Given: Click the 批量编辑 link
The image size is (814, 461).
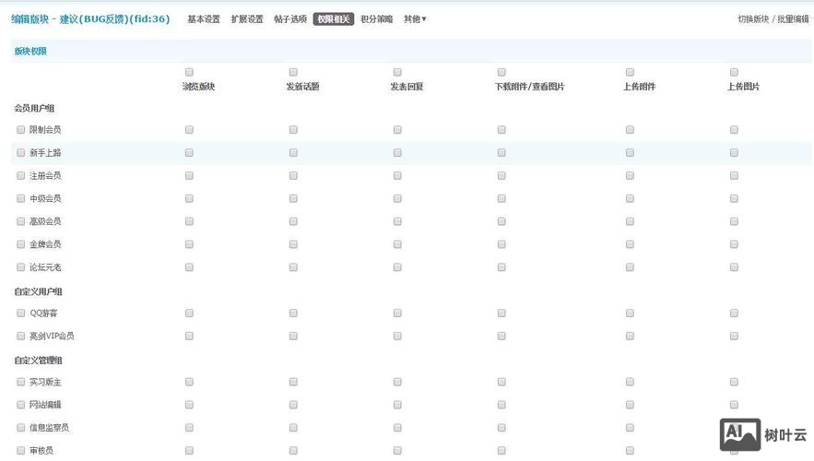Looking at the screenshot, I should 793,19.
